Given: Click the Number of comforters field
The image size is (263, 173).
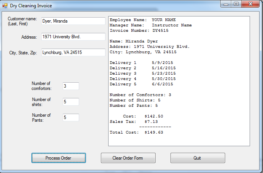Looking at the screenshot, I should [x=71, y=86].
